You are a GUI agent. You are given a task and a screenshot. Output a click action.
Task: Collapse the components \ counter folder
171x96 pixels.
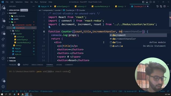pyautogui.click(x=23, y=25)
